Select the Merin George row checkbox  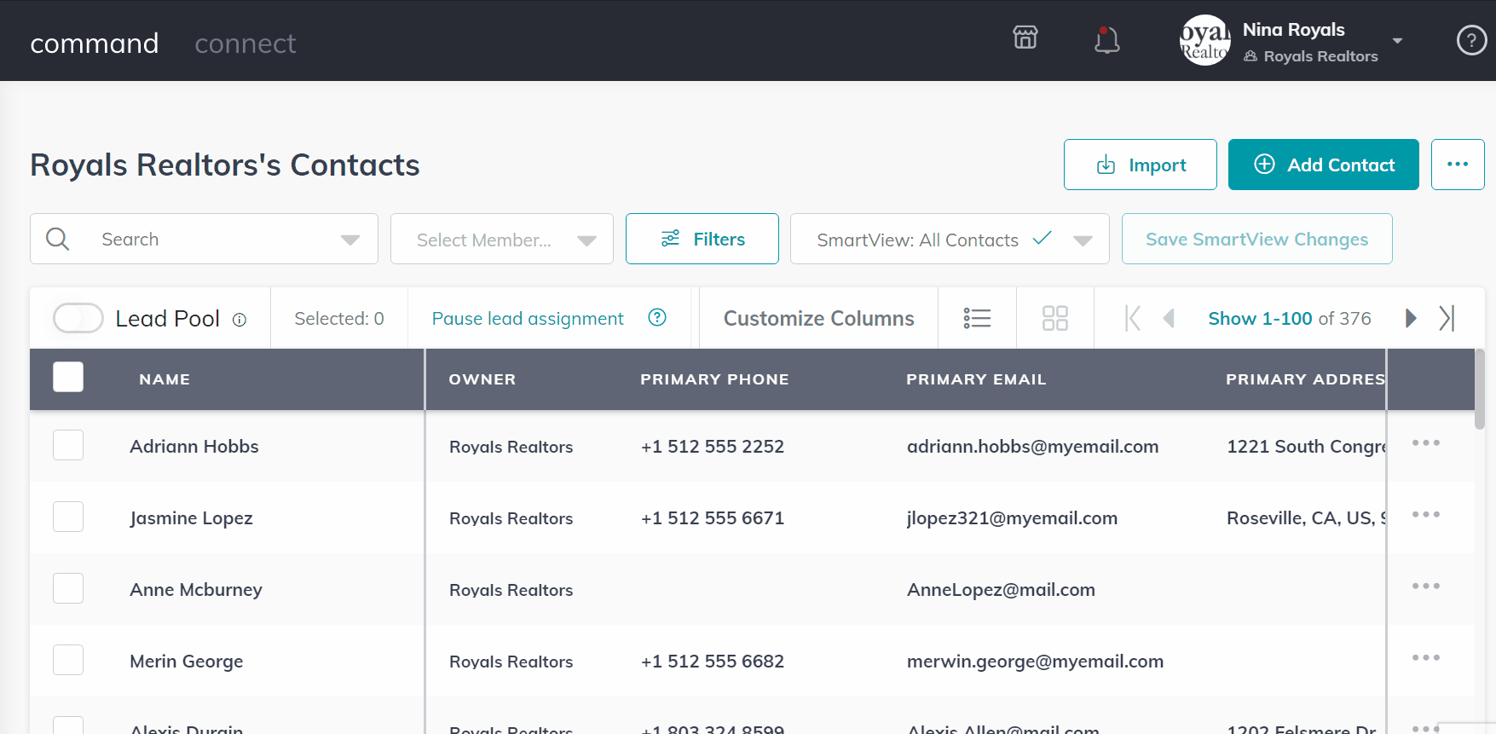click(x=68, y=660)
